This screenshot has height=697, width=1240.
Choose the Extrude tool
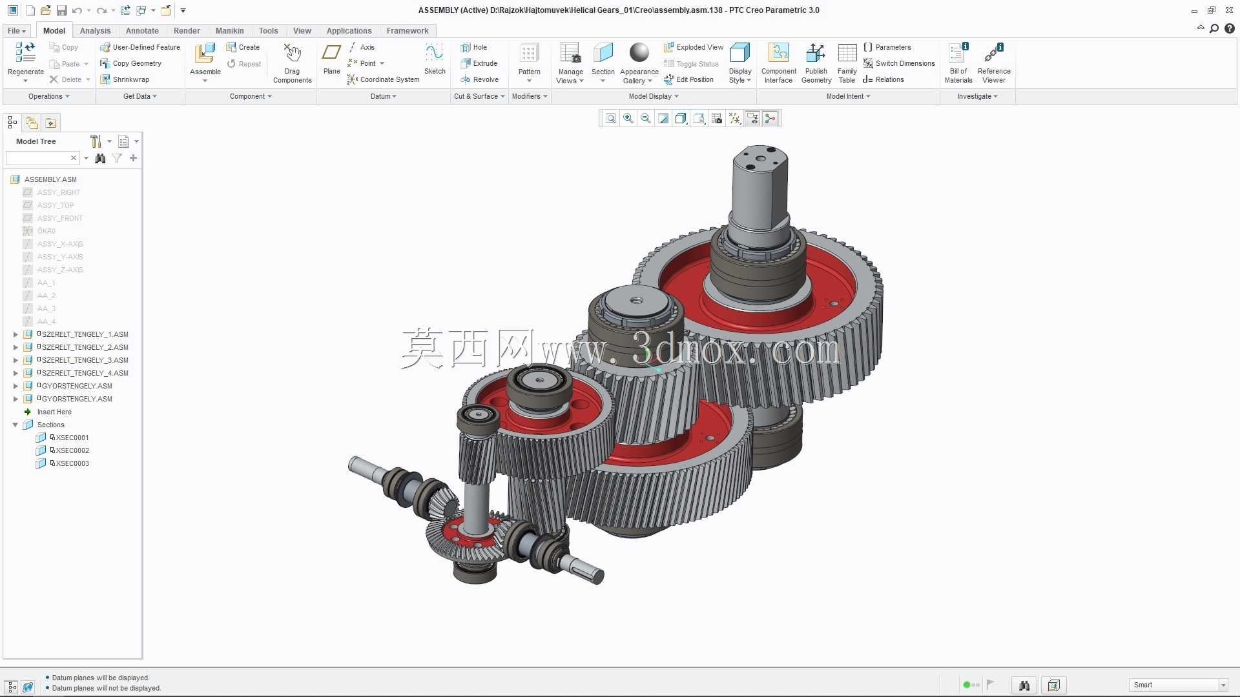[x=479, y=63]
